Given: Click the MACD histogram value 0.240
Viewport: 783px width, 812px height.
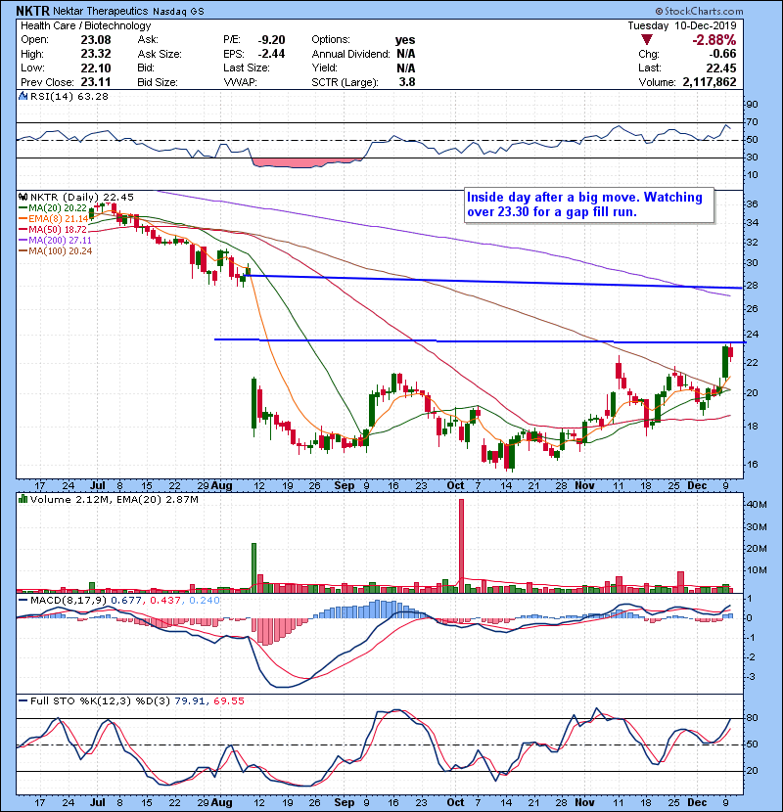Looking at the screenshot, I should (x=205, y=601).
